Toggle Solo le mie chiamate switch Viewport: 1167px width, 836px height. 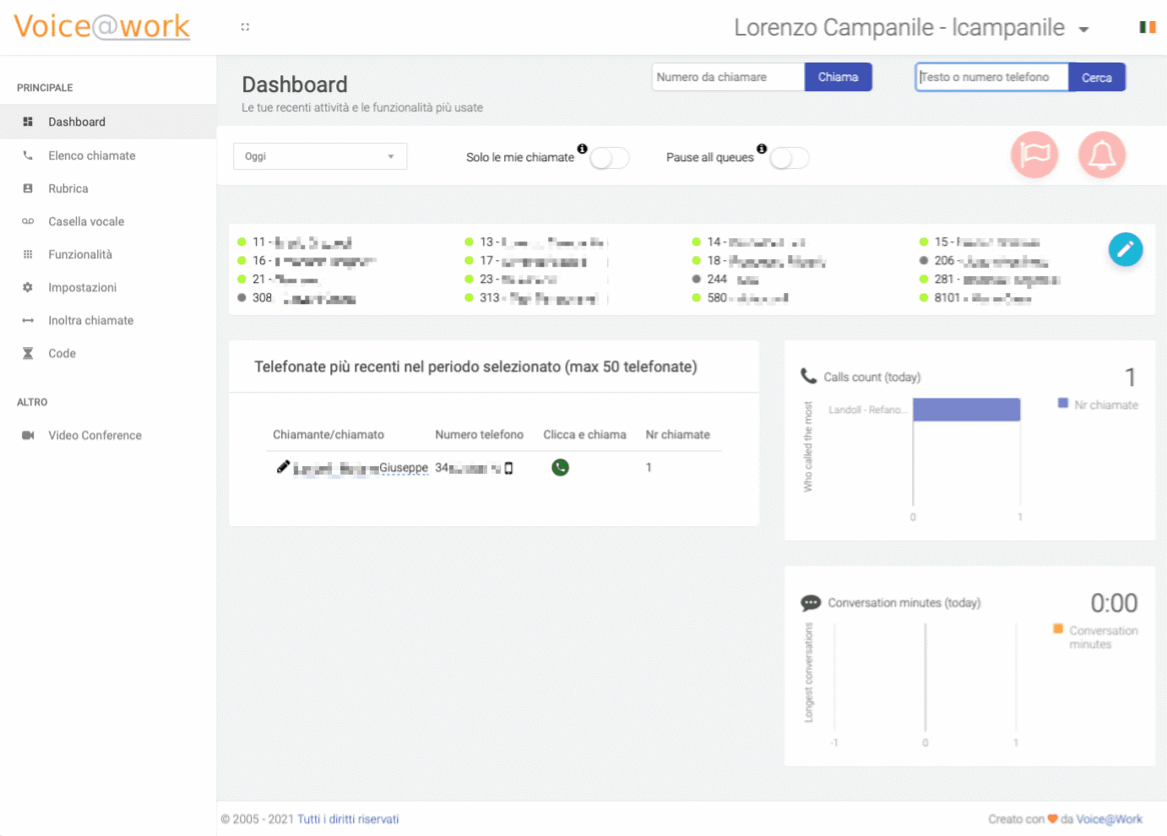pyautogui.click(x=610, y=158)
